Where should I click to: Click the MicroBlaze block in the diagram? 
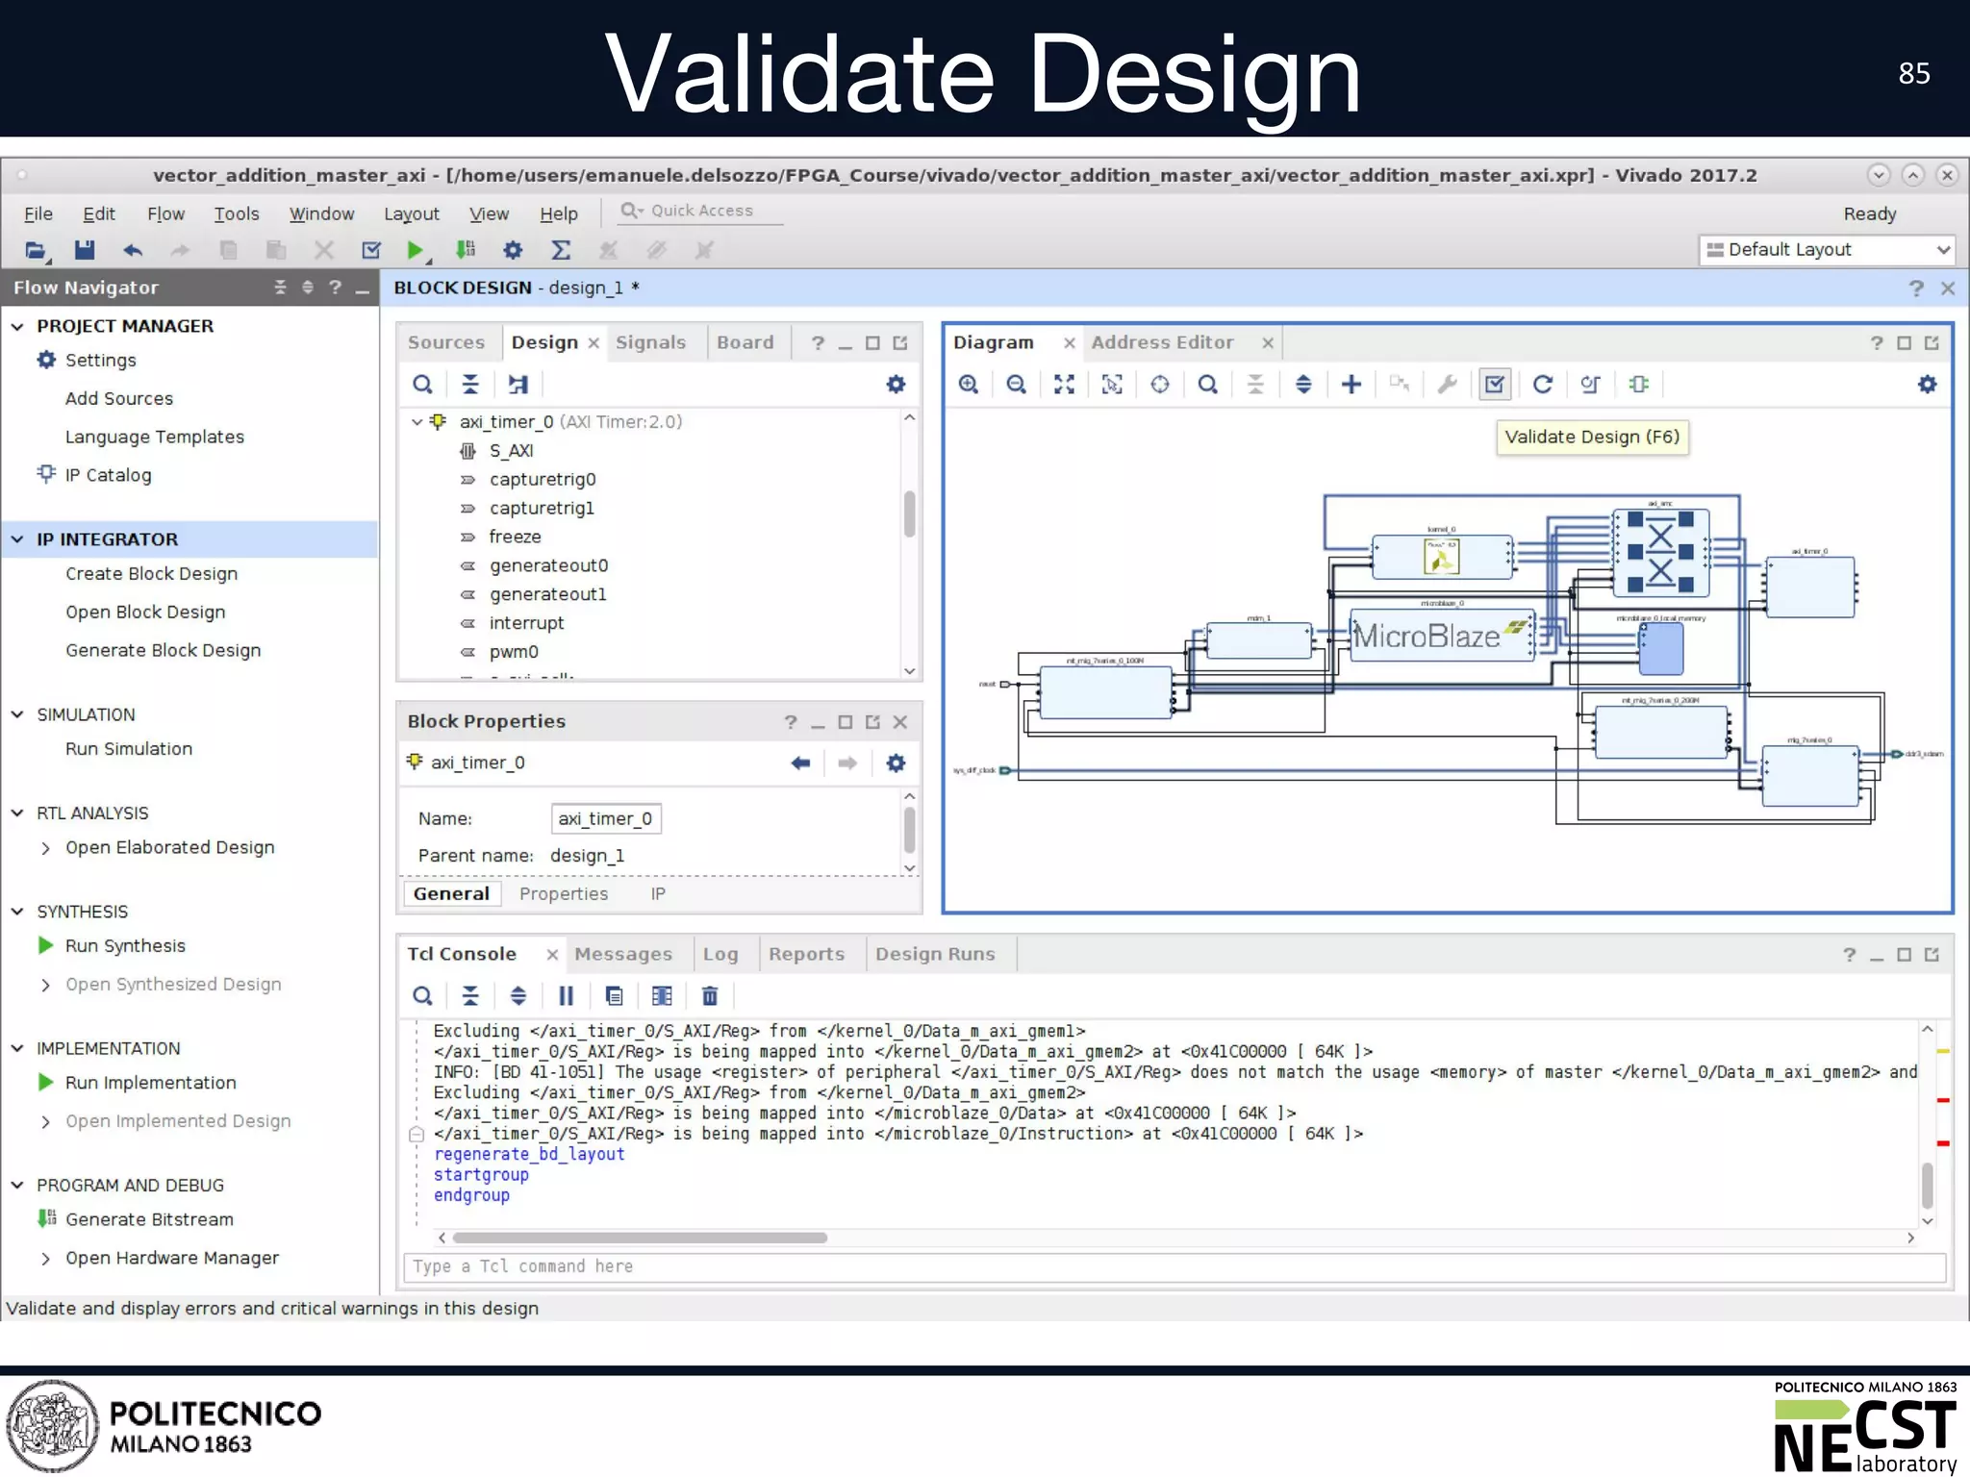coord(1442,636)
